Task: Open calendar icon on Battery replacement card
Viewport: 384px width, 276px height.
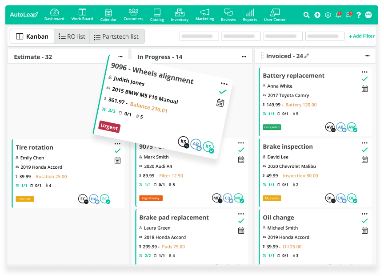Action: coord(364,89)
